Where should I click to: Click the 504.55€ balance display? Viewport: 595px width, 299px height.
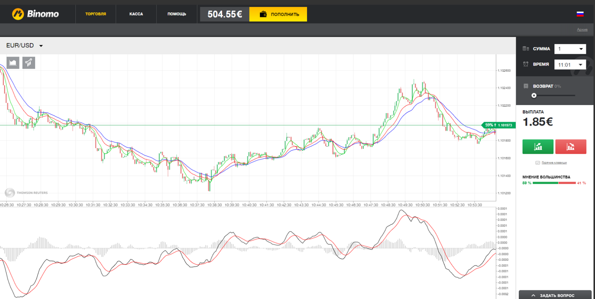click(225, 14)
